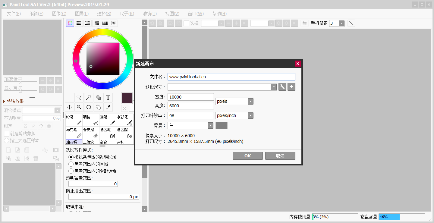Image resolution: width=434 pixels, height=223 pixels.
Task: Choose the 马克笔 marker brush
Action: pyautogui.click(x=74, y=133)
